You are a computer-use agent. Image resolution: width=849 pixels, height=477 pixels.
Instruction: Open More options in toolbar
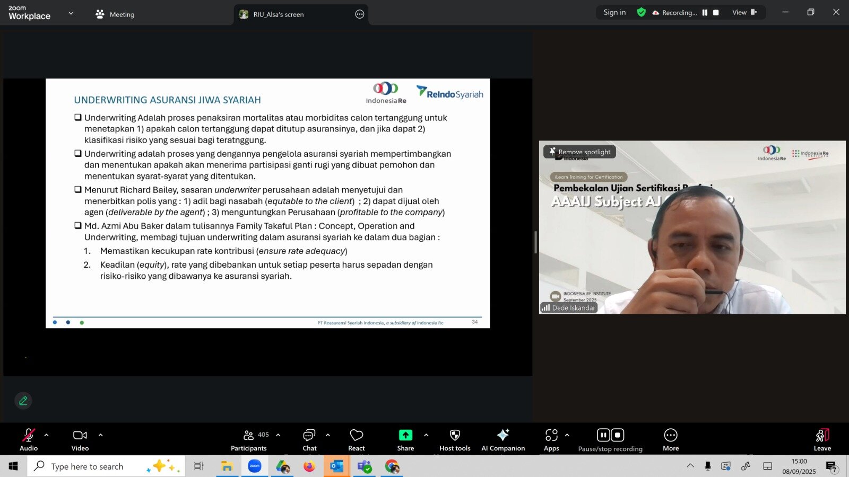[671, 439]
